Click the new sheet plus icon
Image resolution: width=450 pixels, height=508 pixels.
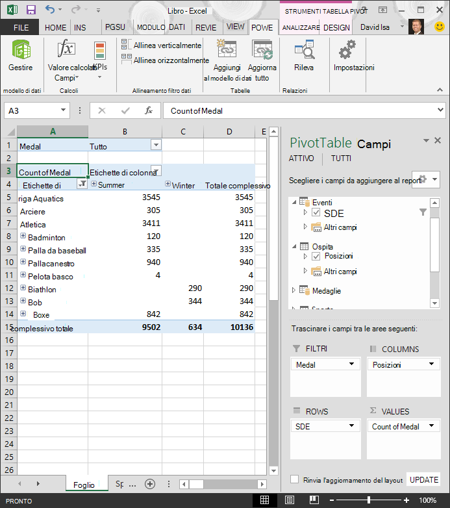[149, 484]
